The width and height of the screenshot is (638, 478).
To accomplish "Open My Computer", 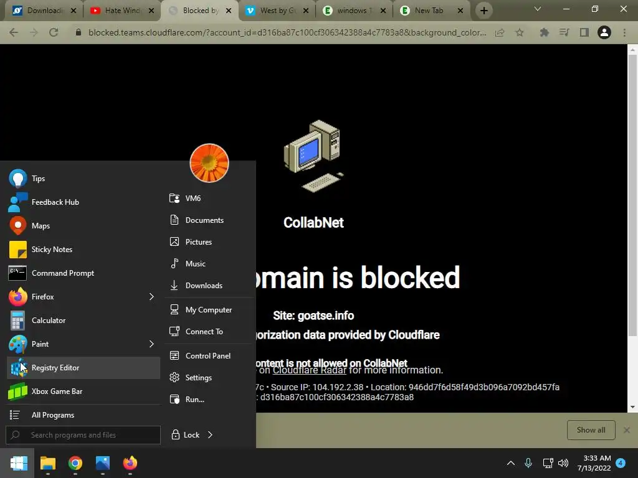I will [x=209, y=310].
